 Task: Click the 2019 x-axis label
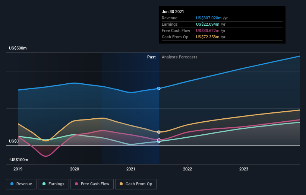[18, 169]
